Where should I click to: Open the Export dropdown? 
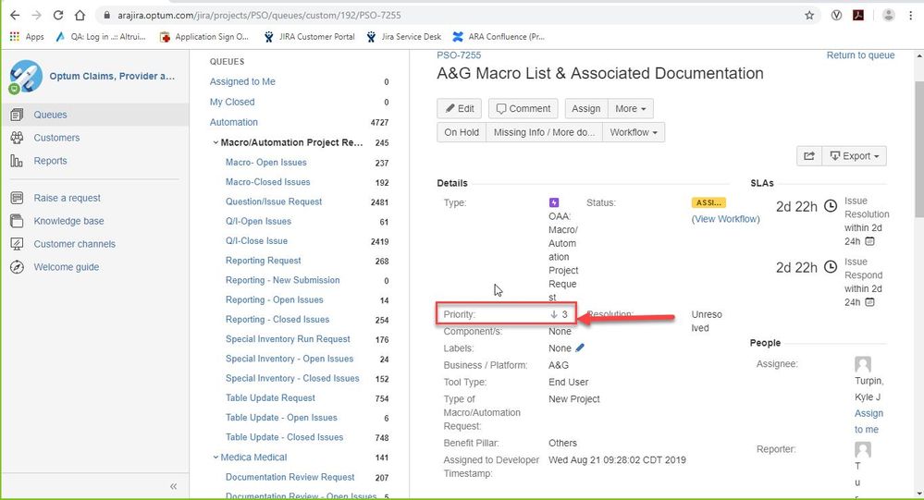(x=854, y=156)
